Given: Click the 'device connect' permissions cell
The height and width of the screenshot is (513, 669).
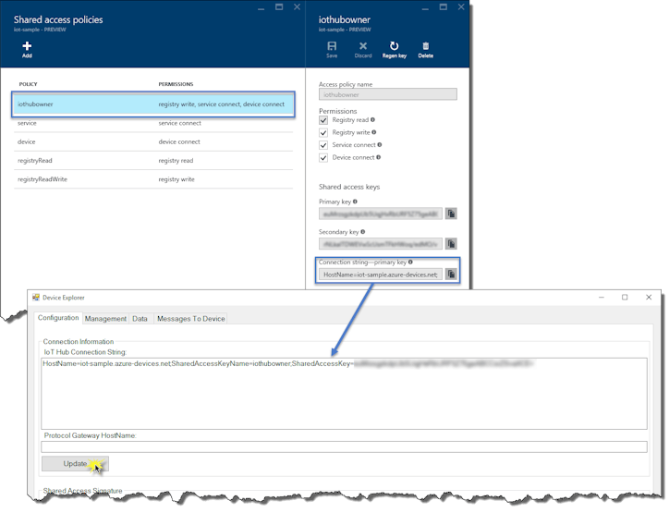Looking at the screenshot, I should [x=179, y=141].
